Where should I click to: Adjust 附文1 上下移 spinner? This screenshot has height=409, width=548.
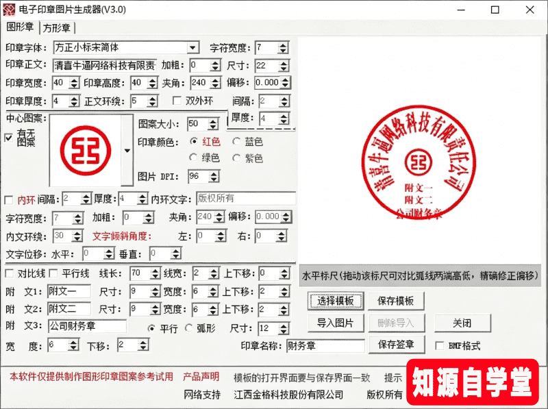click(284, 291)
